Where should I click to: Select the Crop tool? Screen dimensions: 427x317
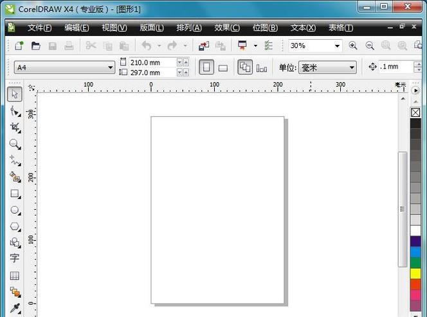[x=15, y=128]
